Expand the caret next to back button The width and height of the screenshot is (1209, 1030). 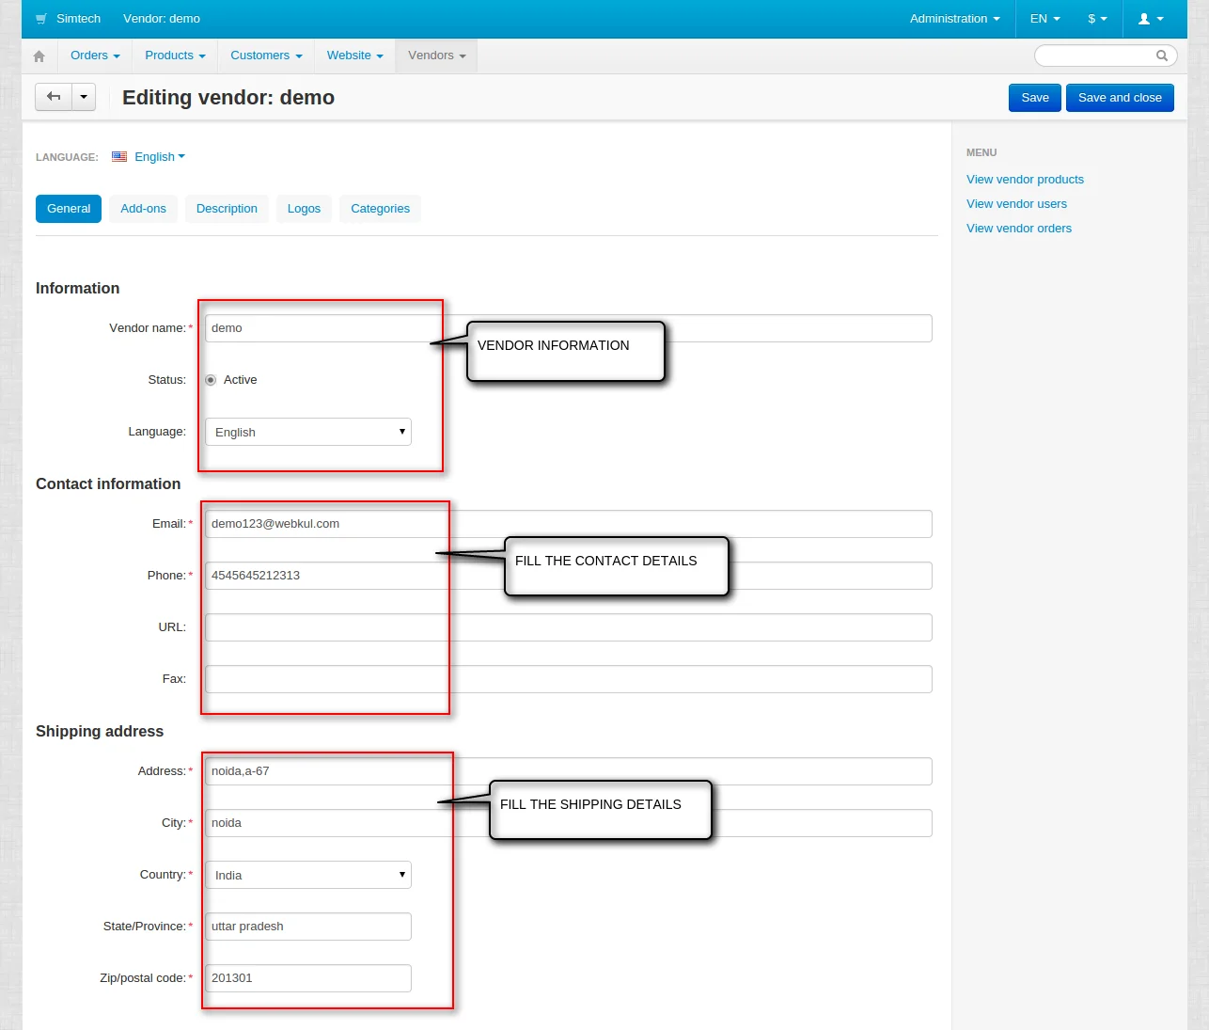[x=84, y=97]
